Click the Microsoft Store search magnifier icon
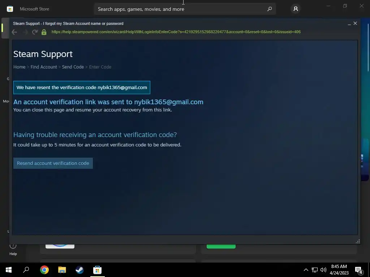This screenshot has height=277, width=370. pyautogui.click(x=270, y=9)
